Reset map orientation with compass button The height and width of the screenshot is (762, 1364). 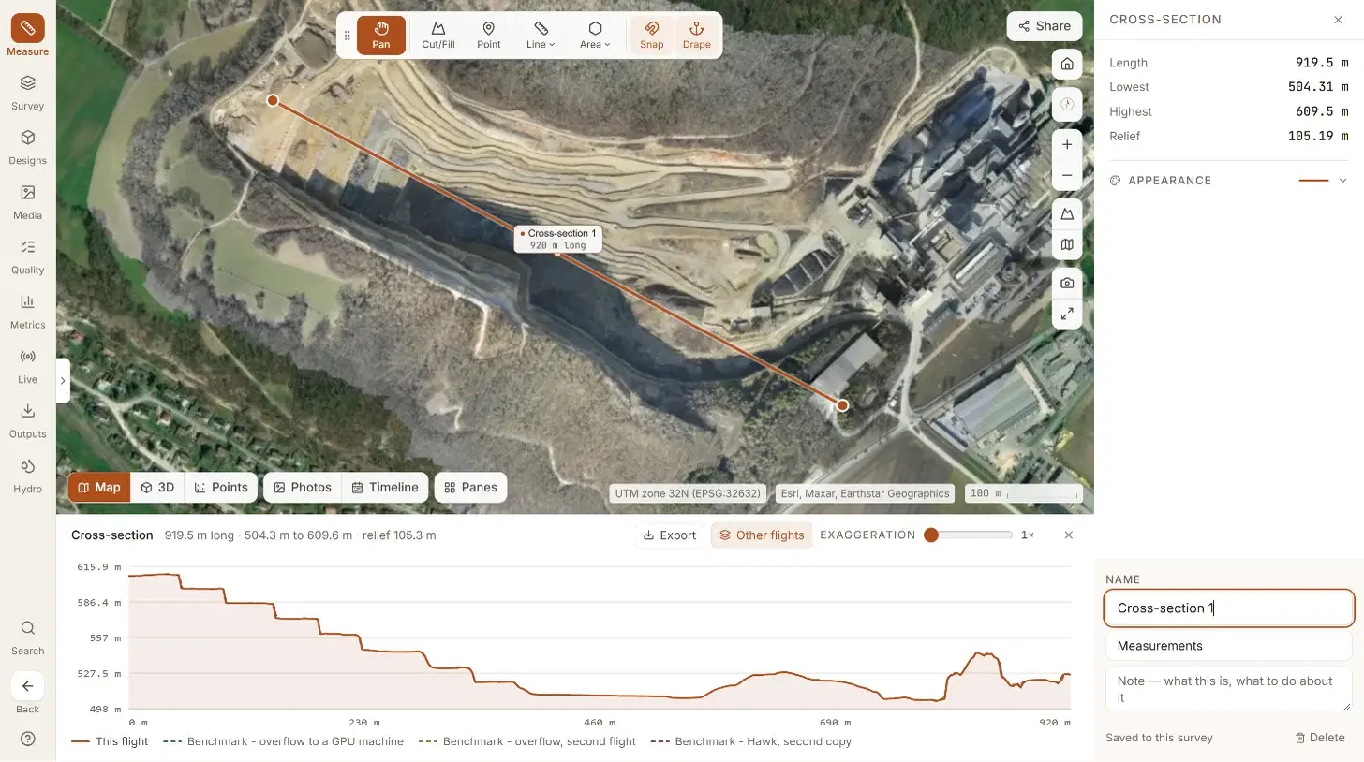[x=1067, y=104]
